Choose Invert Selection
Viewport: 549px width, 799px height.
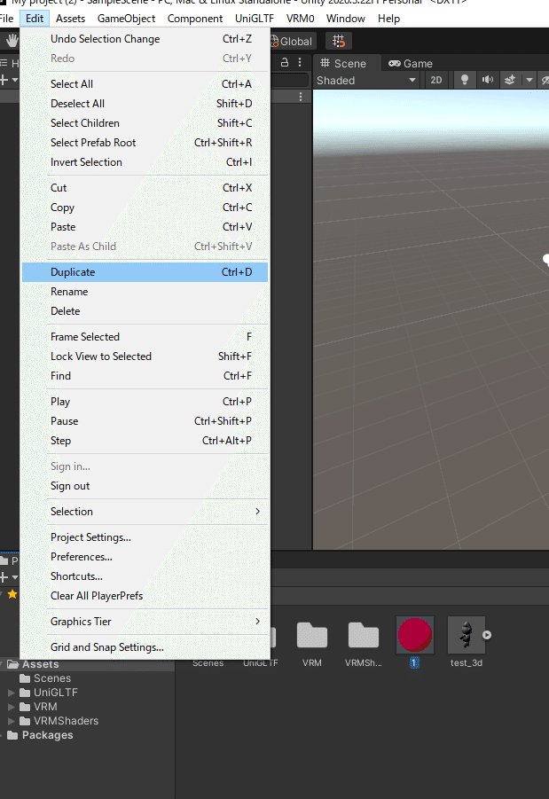(145, 162)
